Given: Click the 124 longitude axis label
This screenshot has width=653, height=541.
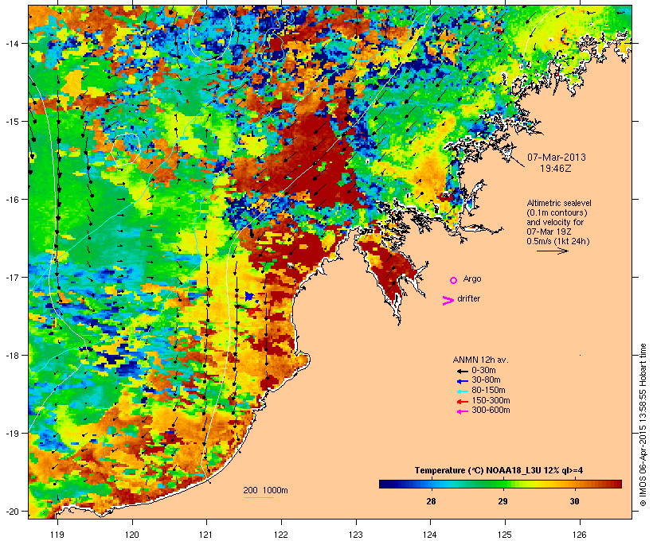Looking at the screenshot, I should click(431, 535).
